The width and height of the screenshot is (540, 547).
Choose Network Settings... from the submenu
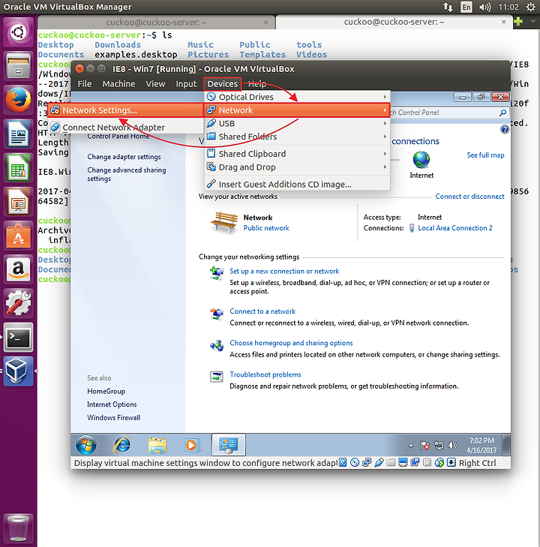click(125, 110)
